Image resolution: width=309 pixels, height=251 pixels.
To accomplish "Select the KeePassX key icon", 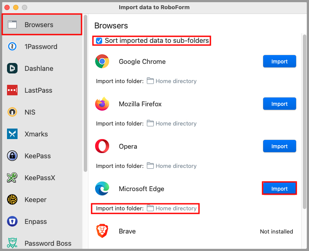I will [x=12, y=178].
